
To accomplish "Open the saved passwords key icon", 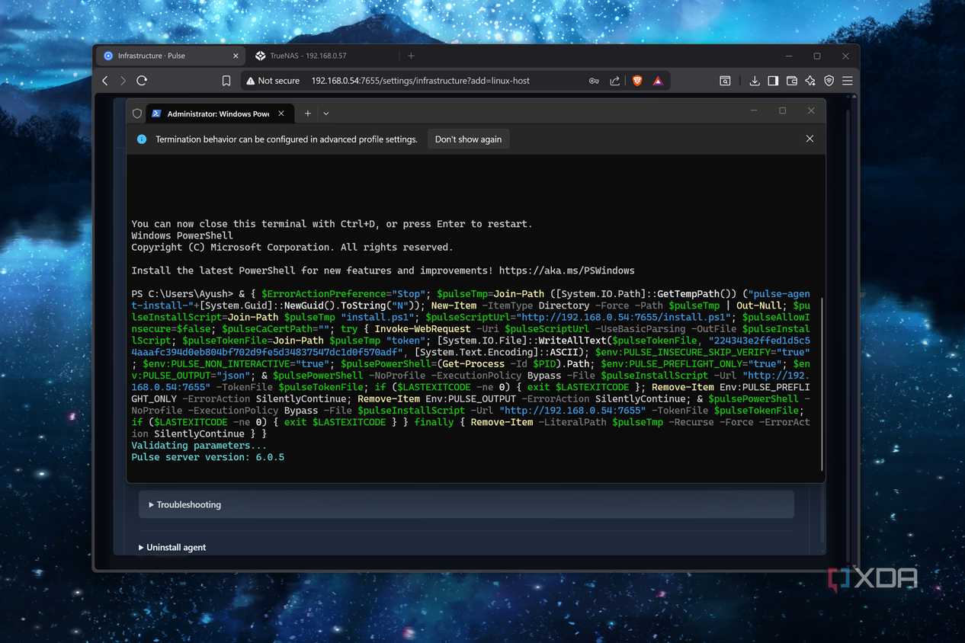I will (x=594, y=81).
